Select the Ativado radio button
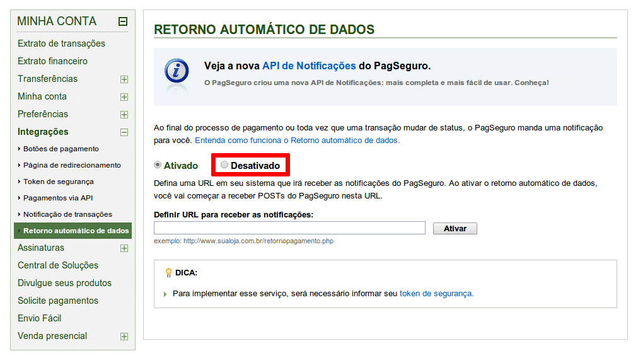Screen dimensions: 638x363 click(158, 165)
